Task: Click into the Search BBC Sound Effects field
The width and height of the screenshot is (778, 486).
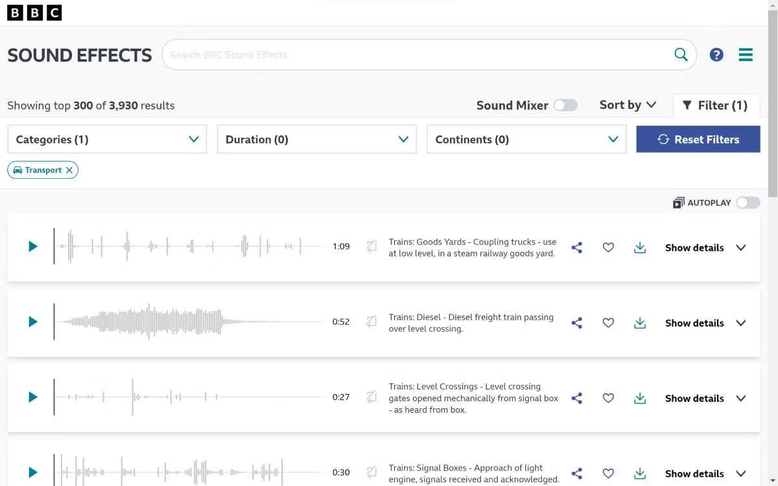Action: [415, 55]
